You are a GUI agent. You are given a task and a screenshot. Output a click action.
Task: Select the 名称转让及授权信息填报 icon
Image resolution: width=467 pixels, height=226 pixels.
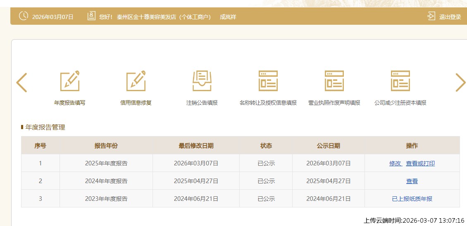pos(268,81)
